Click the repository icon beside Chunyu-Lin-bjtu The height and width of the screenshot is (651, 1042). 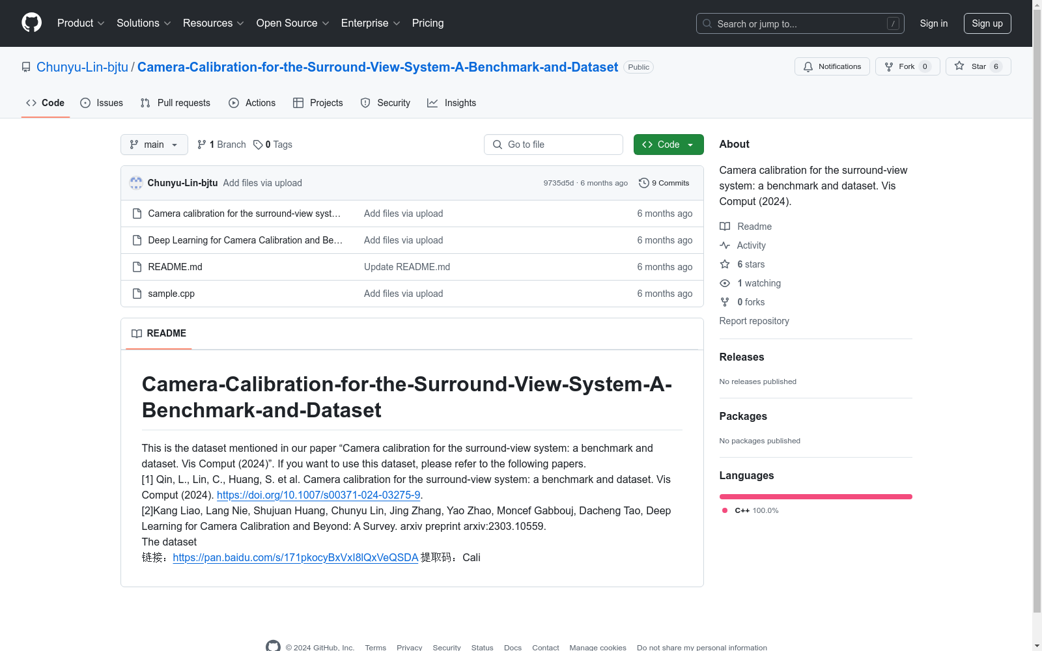pos(26,67)
